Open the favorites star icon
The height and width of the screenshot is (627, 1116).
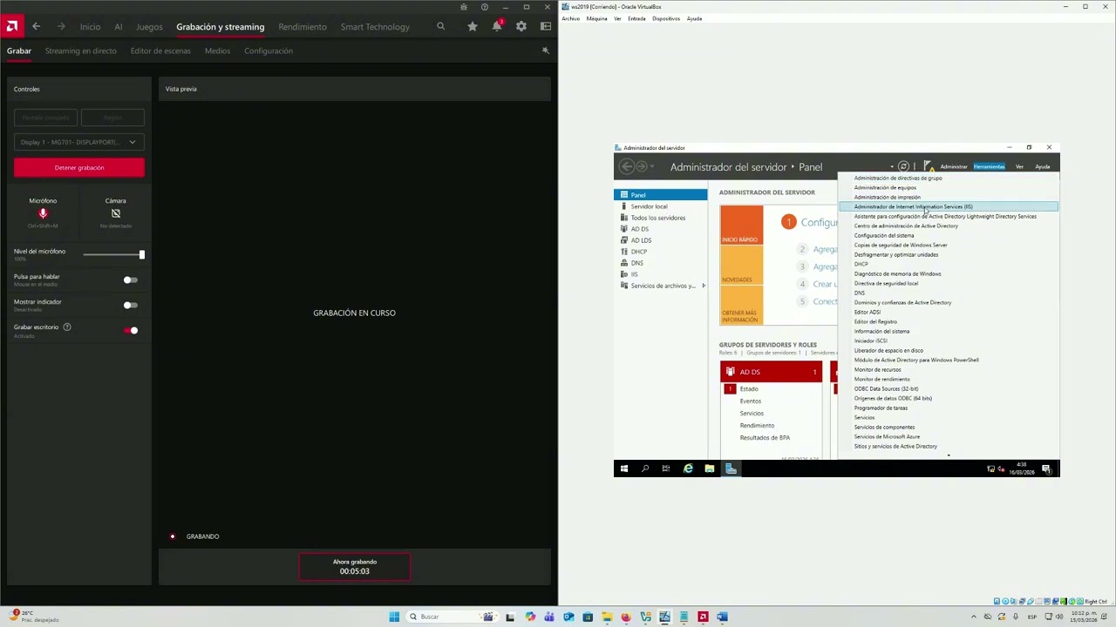pyautogui.click(x=473, y=26)
